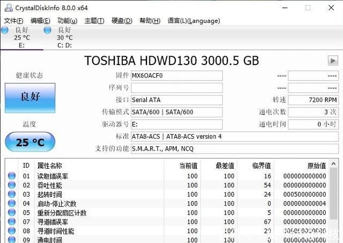The height and width of the screenshot is (243, 343).
Task: Click the supported features field S.M.A.R.T., APM, NCQ
Action: point(235,149)
